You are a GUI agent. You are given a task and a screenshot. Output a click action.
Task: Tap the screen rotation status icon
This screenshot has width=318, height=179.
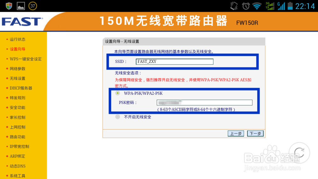[234, 6]
